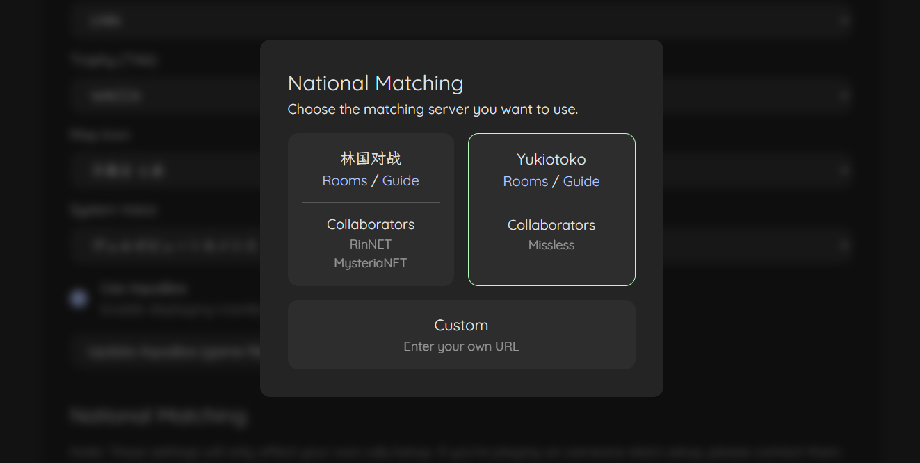Viewport: 920px width, 463px height.
Task: Open Rooms link under Yukiotoko
Action: 525,181
